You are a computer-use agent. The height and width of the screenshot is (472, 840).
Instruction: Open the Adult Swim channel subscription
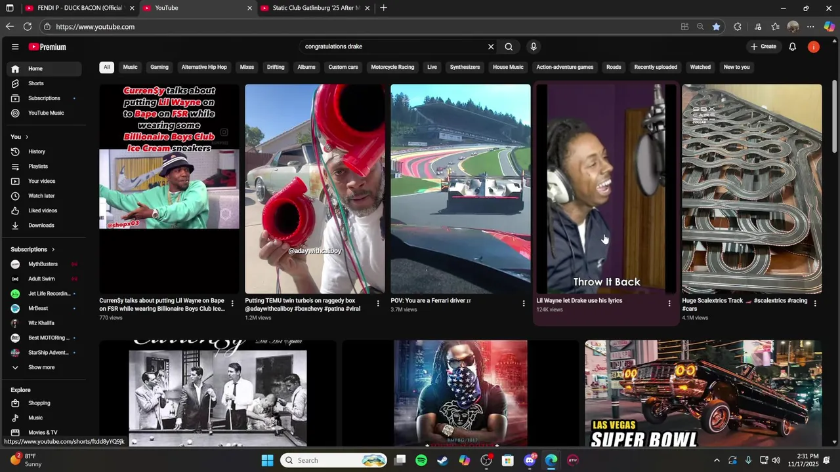pos(43,279)
